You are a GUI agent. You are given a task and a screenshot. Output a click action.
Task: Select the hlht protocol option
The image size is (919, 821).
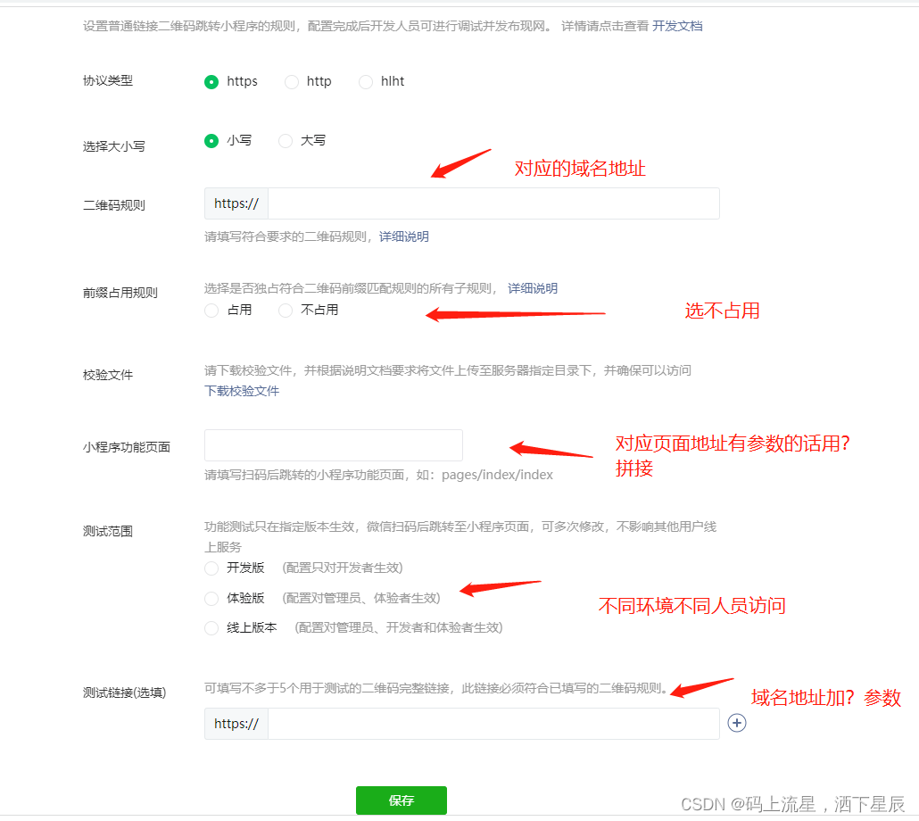(366, 81)
